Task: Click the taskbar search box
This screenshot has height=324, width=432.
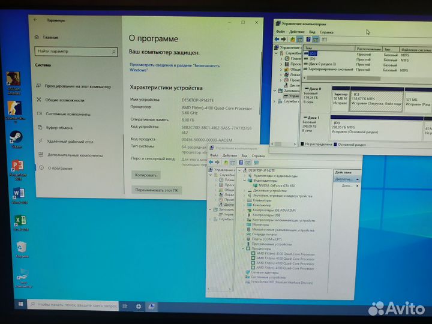Action: (x=73, y=305)
